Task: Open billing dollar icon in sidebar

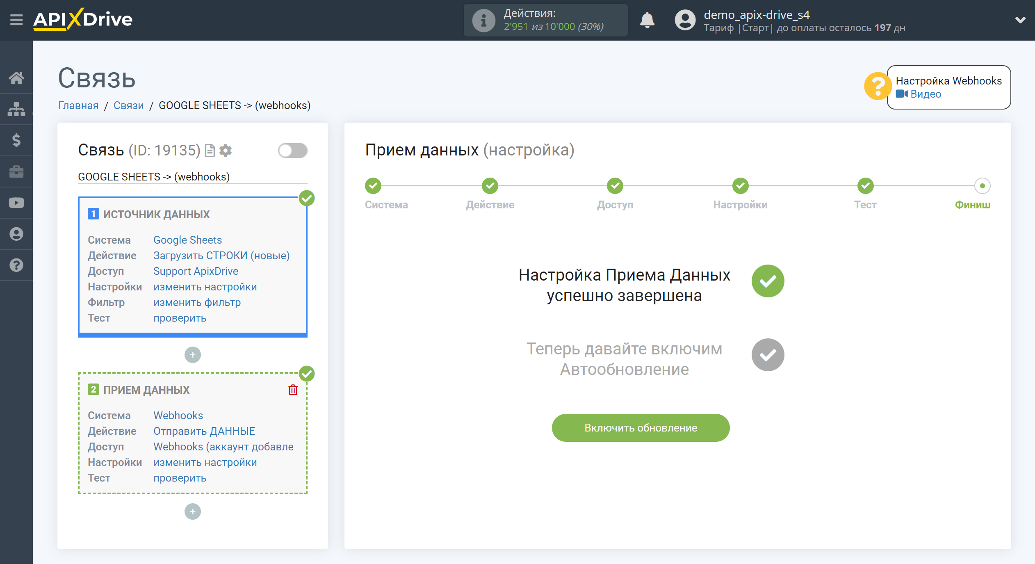Action: click(x=16, y=140)
